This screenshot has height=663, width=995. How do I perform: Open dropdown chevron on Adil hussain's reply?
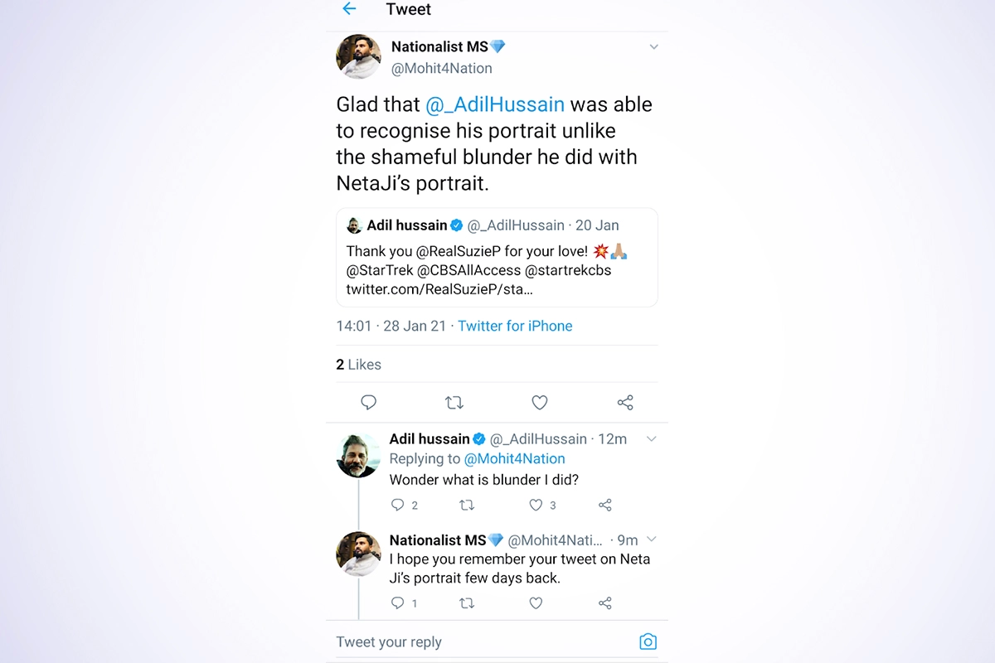pyautogui.click(x=651, y=439)
